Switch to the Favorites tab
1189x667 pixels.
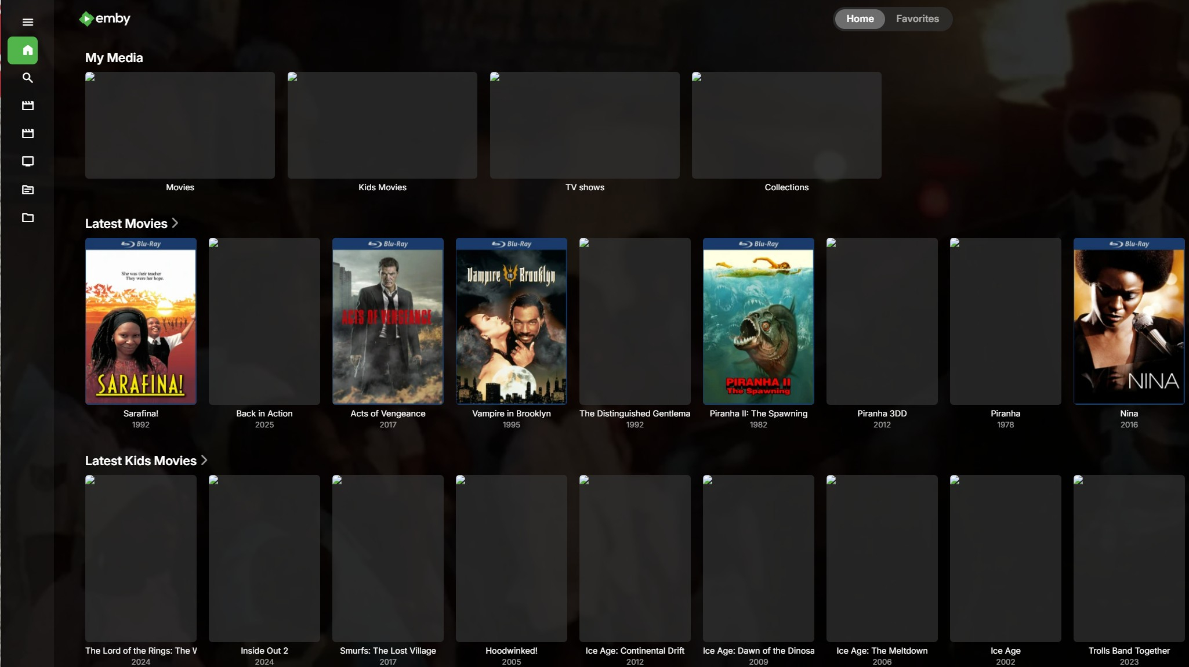[917, 19]
